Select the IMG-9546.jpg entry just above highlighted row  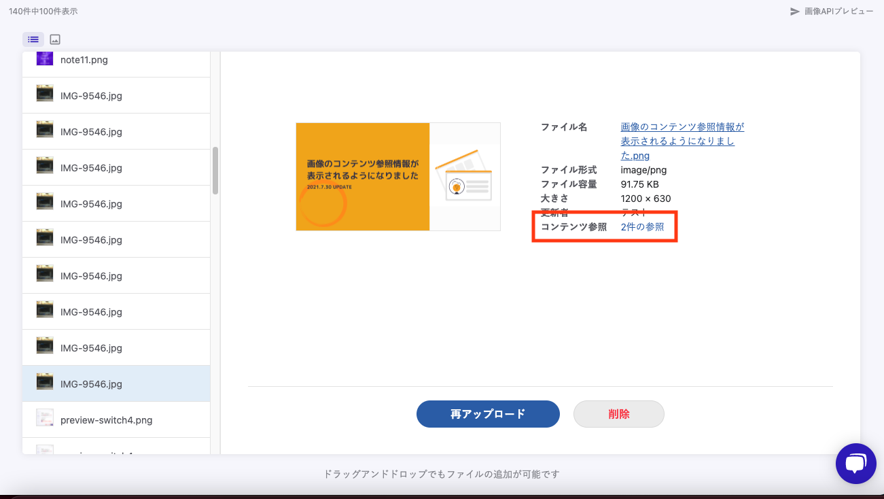pyautogui.click(x=91, y=348)
